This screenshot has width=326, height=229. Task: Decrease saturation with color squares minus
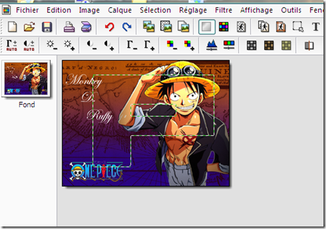point(172,45)
